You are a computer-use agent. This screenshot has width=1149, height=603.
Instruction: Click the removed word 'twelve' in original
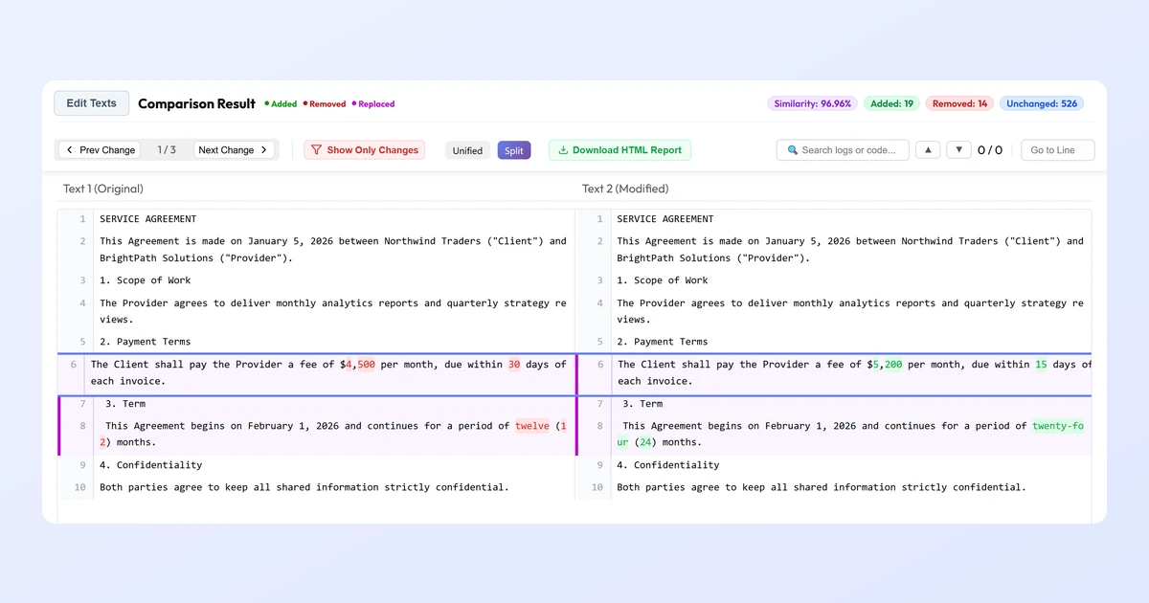532,426
